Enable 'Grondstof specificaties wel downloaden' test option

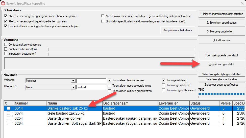click(x=103, y=21)
